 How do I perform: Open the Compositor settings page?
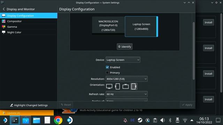29,21
